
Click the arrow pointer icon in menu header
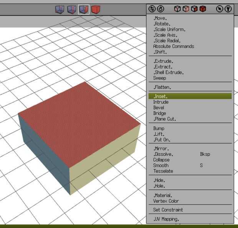coord(220,9)
